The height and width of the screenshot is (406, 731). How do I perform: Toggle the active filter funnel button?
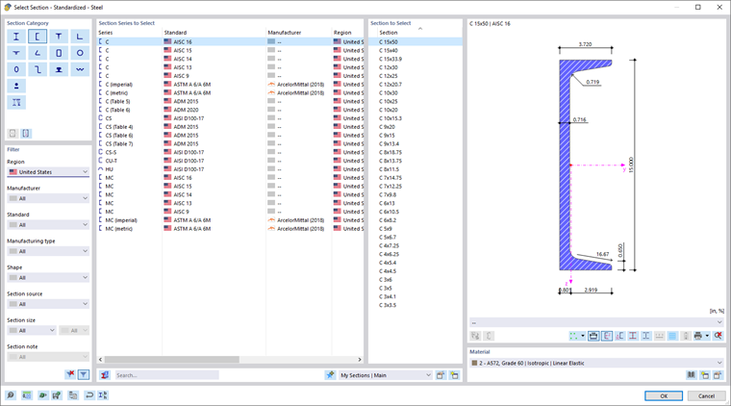pyautogui.click(x=84, y=374)
